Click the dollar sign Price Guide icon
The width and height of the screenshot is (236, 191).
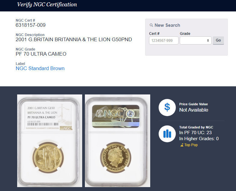click(167, 107)
